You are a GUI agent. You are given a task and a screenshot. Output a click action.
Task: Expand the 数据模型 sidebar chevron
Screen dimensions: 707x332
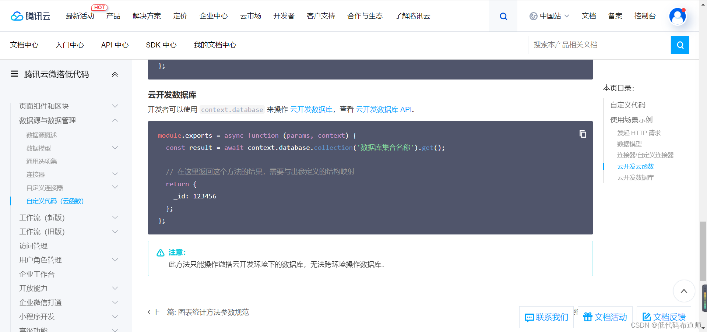(x=115, y=148)
